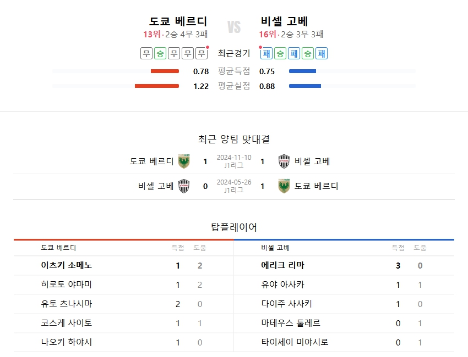
Task: Open the 도쿄 베르디 team title at top
Action: 178,21
